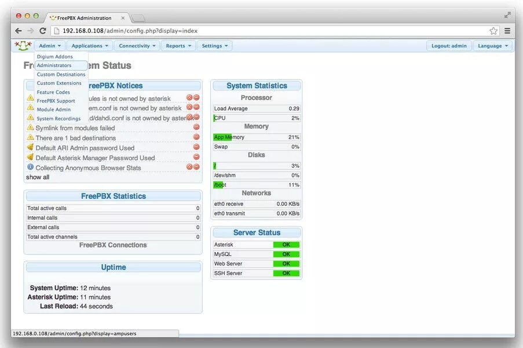Click 'Default ARI Admin password Used' notice text
The width and height of the screenshot is (523, 348).
point(85,148)
